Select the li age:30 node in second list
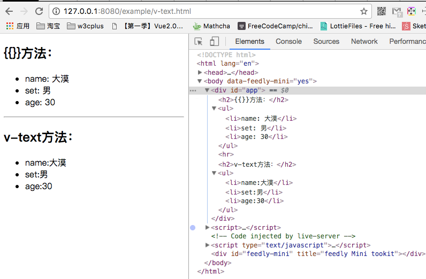The width and height of the screenshot is (426, 279). 255,201
